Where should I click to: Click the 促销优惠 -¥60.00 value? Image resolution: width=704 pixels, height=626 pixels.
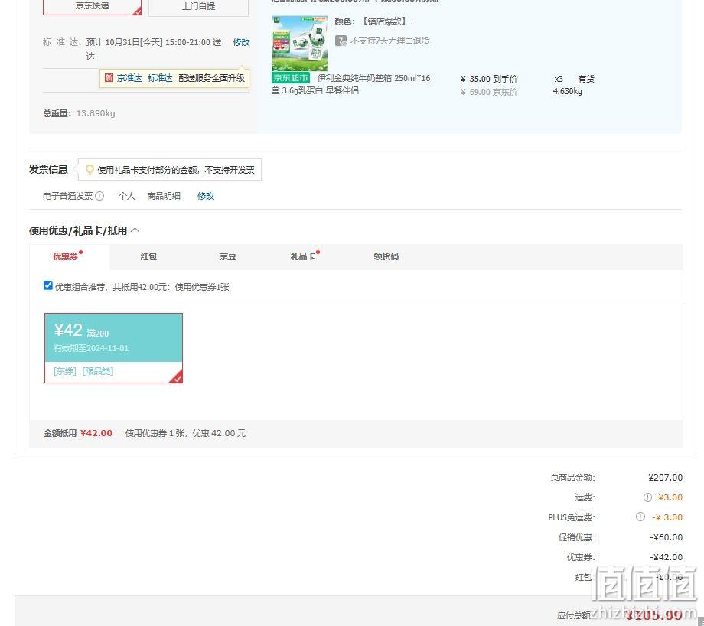click(x=667, y=537)
